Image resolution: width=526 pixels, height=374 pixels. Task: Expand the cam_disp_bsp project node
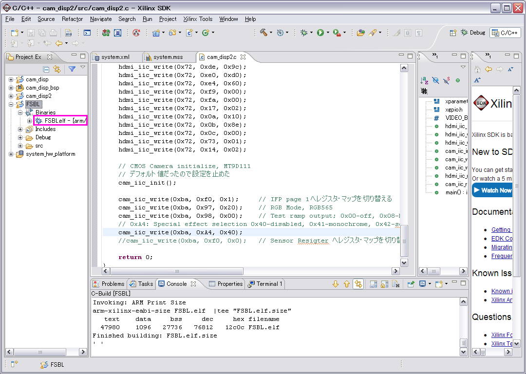(x=11, y=88)
